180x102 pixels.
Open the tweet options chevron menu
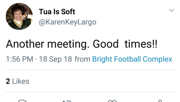click(x=171, y=10)
